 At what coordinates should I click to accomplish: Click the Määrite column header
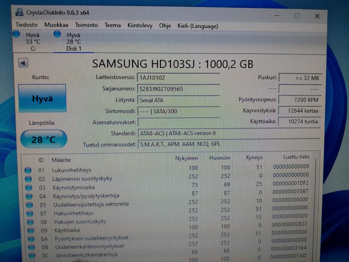[61, 160]
